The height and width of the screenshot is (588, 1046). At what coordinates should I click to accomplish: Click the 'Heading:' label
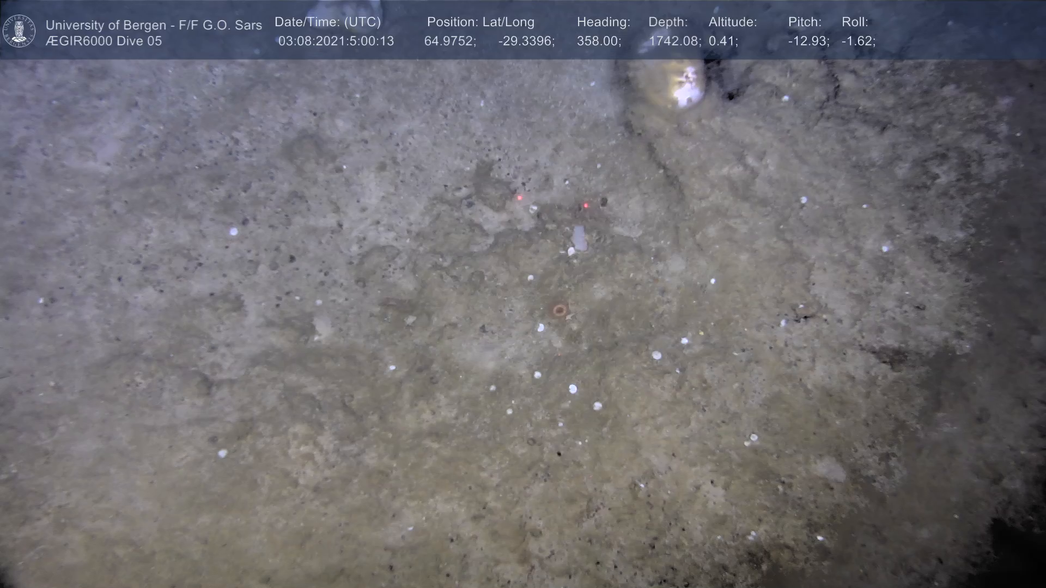(x=603, y=22)
